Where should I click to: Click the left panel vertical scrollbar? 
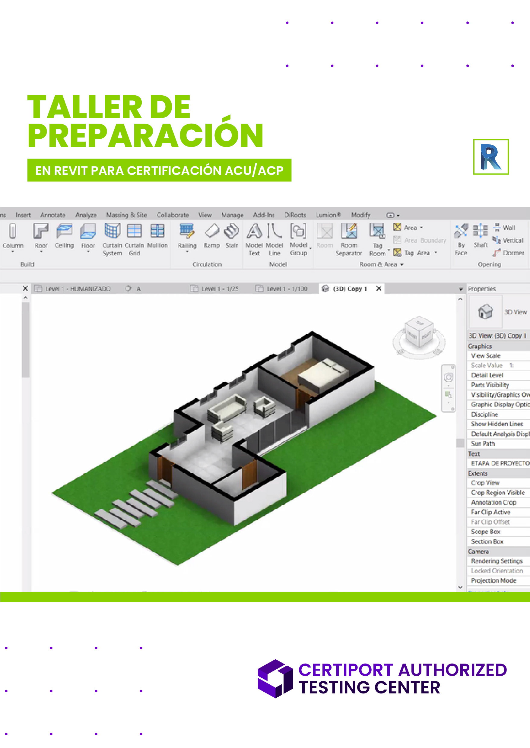(25, 339)
